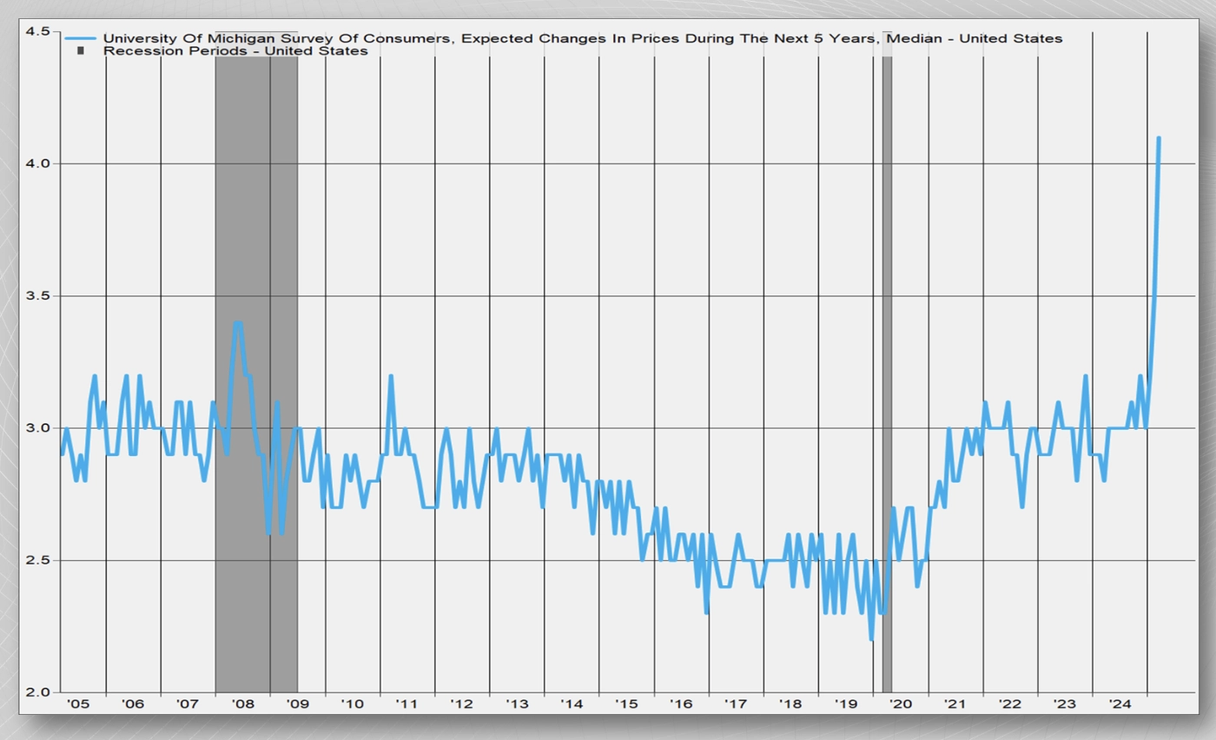
Task: Click the '08 x-axis year label
Action: pyautogui.click(x=242, y=704)
